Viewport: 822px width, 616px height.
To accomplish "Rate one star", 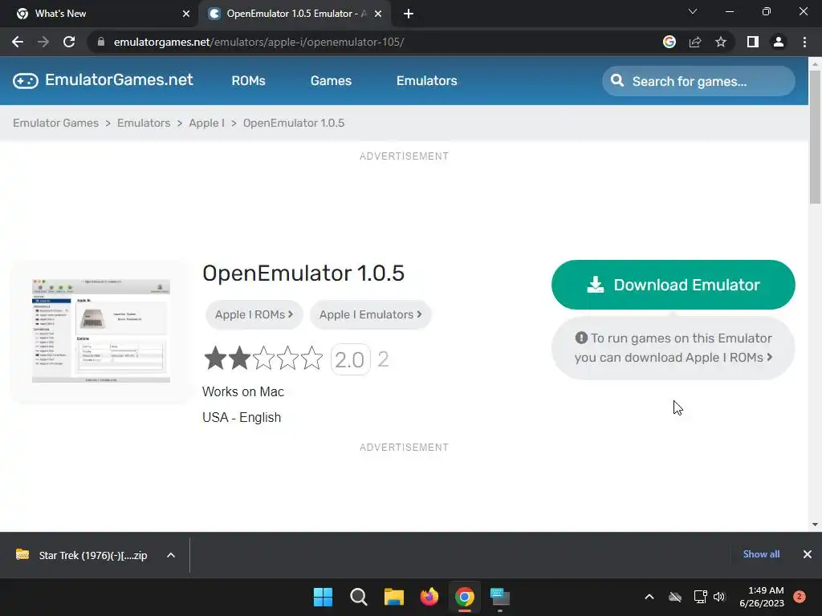I will coord(215,359).
